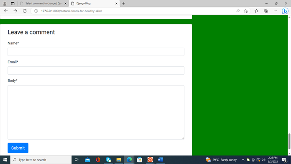Open Microsoft Word from the taskbar
Image resolution: width=291 pixels, height=164 pixels.
tap(160, 160)
